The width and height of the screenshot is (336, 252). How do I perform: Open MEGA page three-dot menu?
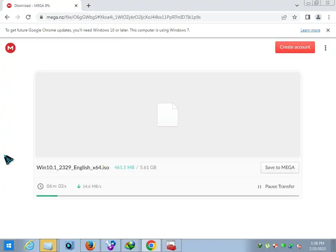325,48
